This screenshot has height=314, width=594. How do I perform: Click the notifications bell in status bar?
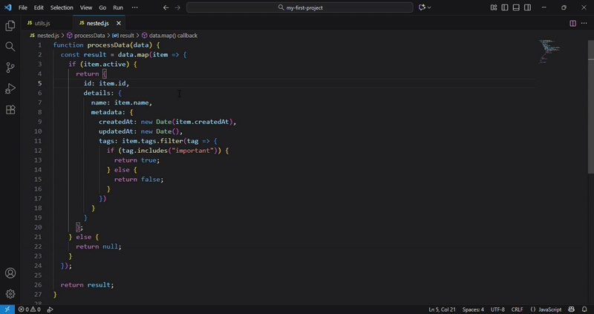[584, 309]
